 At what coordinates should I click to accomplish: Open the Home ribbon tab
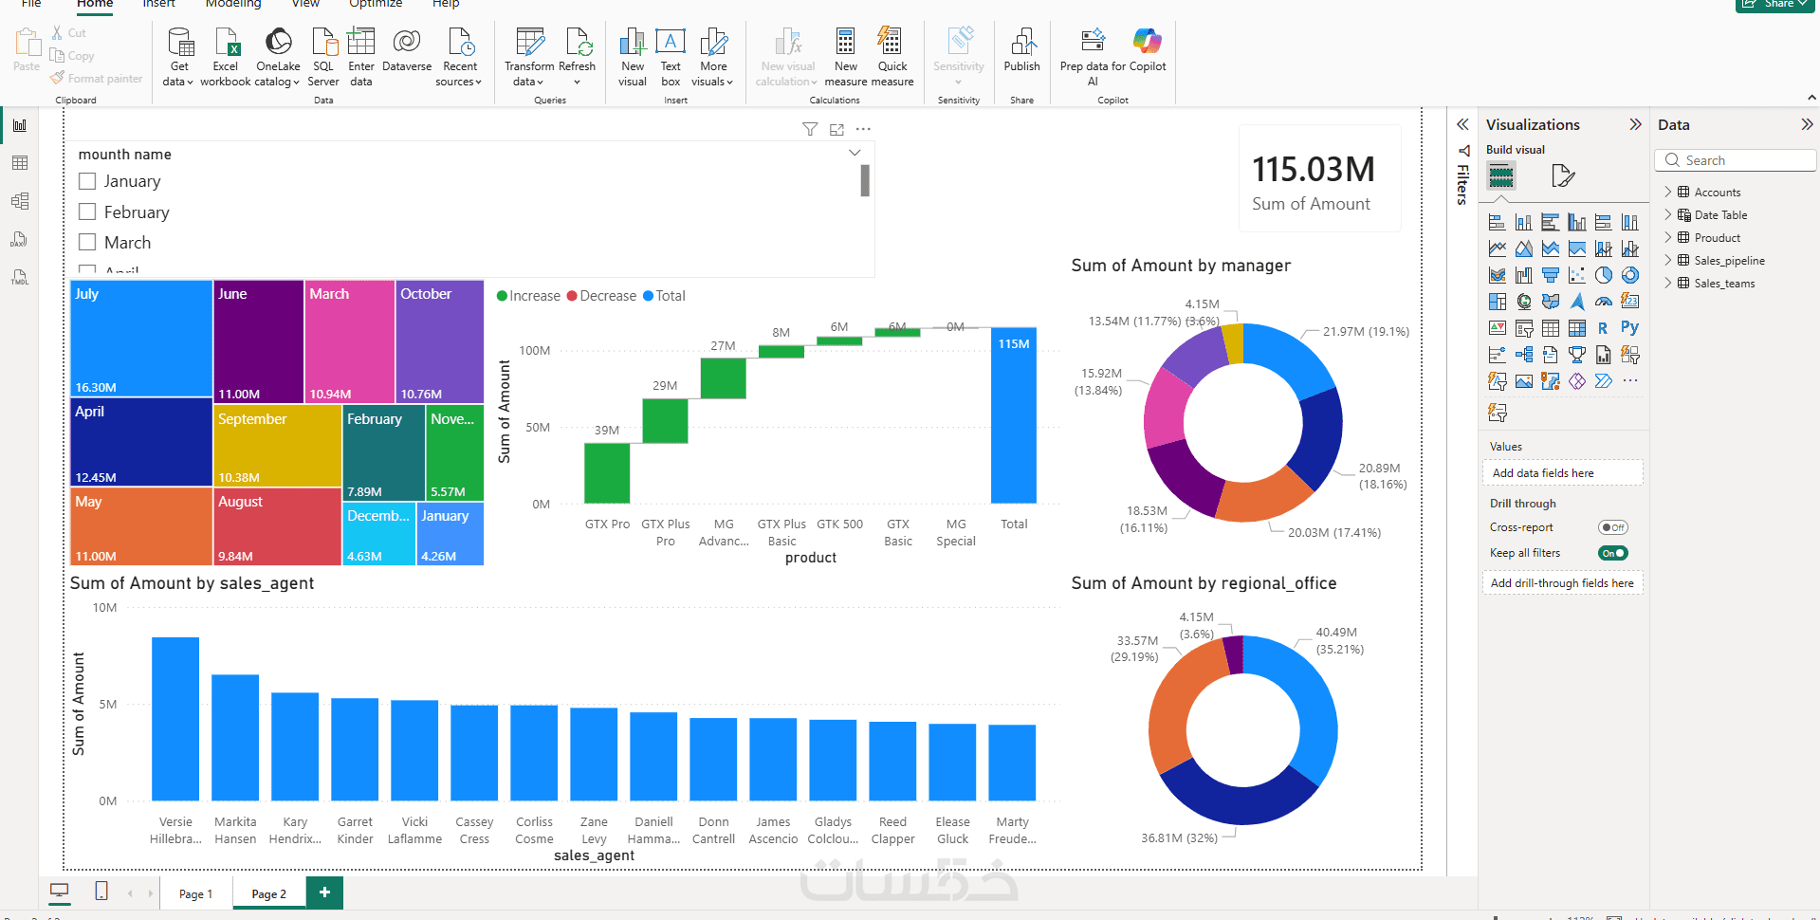click(95, 4)
